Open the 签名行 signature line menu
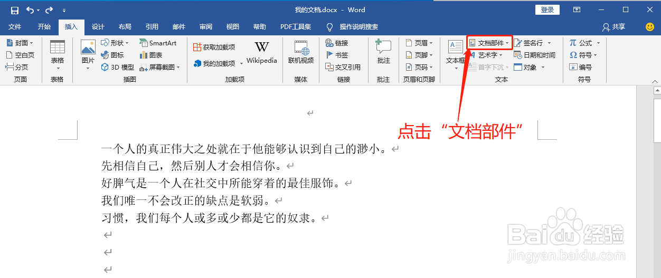The height and width of the screenshot is (278, 661). coord(533,43)
